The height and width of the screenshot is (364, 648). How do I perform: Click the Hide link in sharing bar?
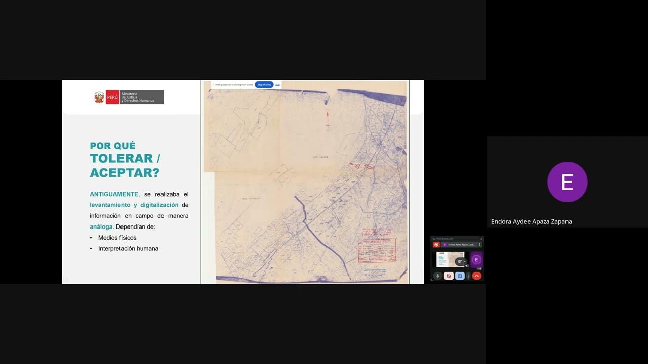[278, 85]
